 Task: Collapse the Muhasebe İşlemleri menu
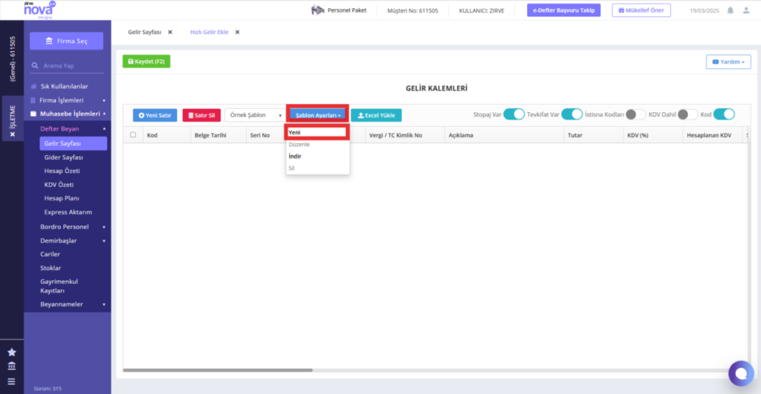pyautogui.click(x=104, y=114)
